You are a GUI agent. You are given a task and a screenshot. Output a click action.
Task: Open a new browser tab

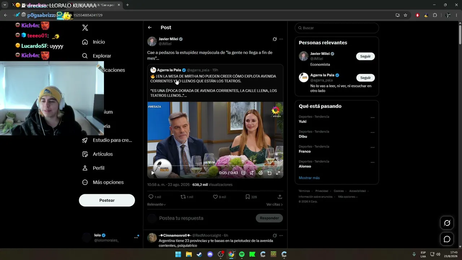tap(127, 5)
